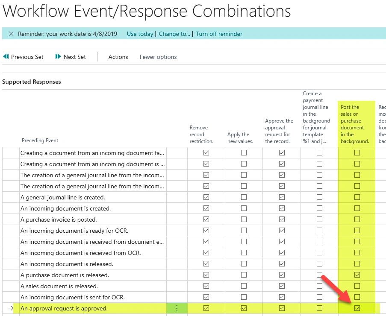Select 'An incoming document is ready for OCR.' cell
The height and width of the screenshot is (316, 386).
coord(74,231)
